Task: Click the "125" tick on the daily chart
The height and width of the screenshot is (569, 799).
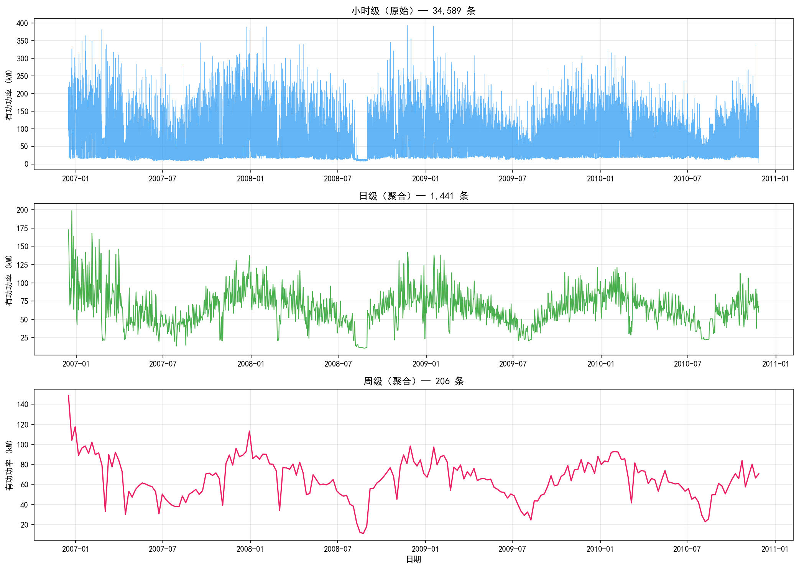Action: pyautogui.click(x=22, y=265)
